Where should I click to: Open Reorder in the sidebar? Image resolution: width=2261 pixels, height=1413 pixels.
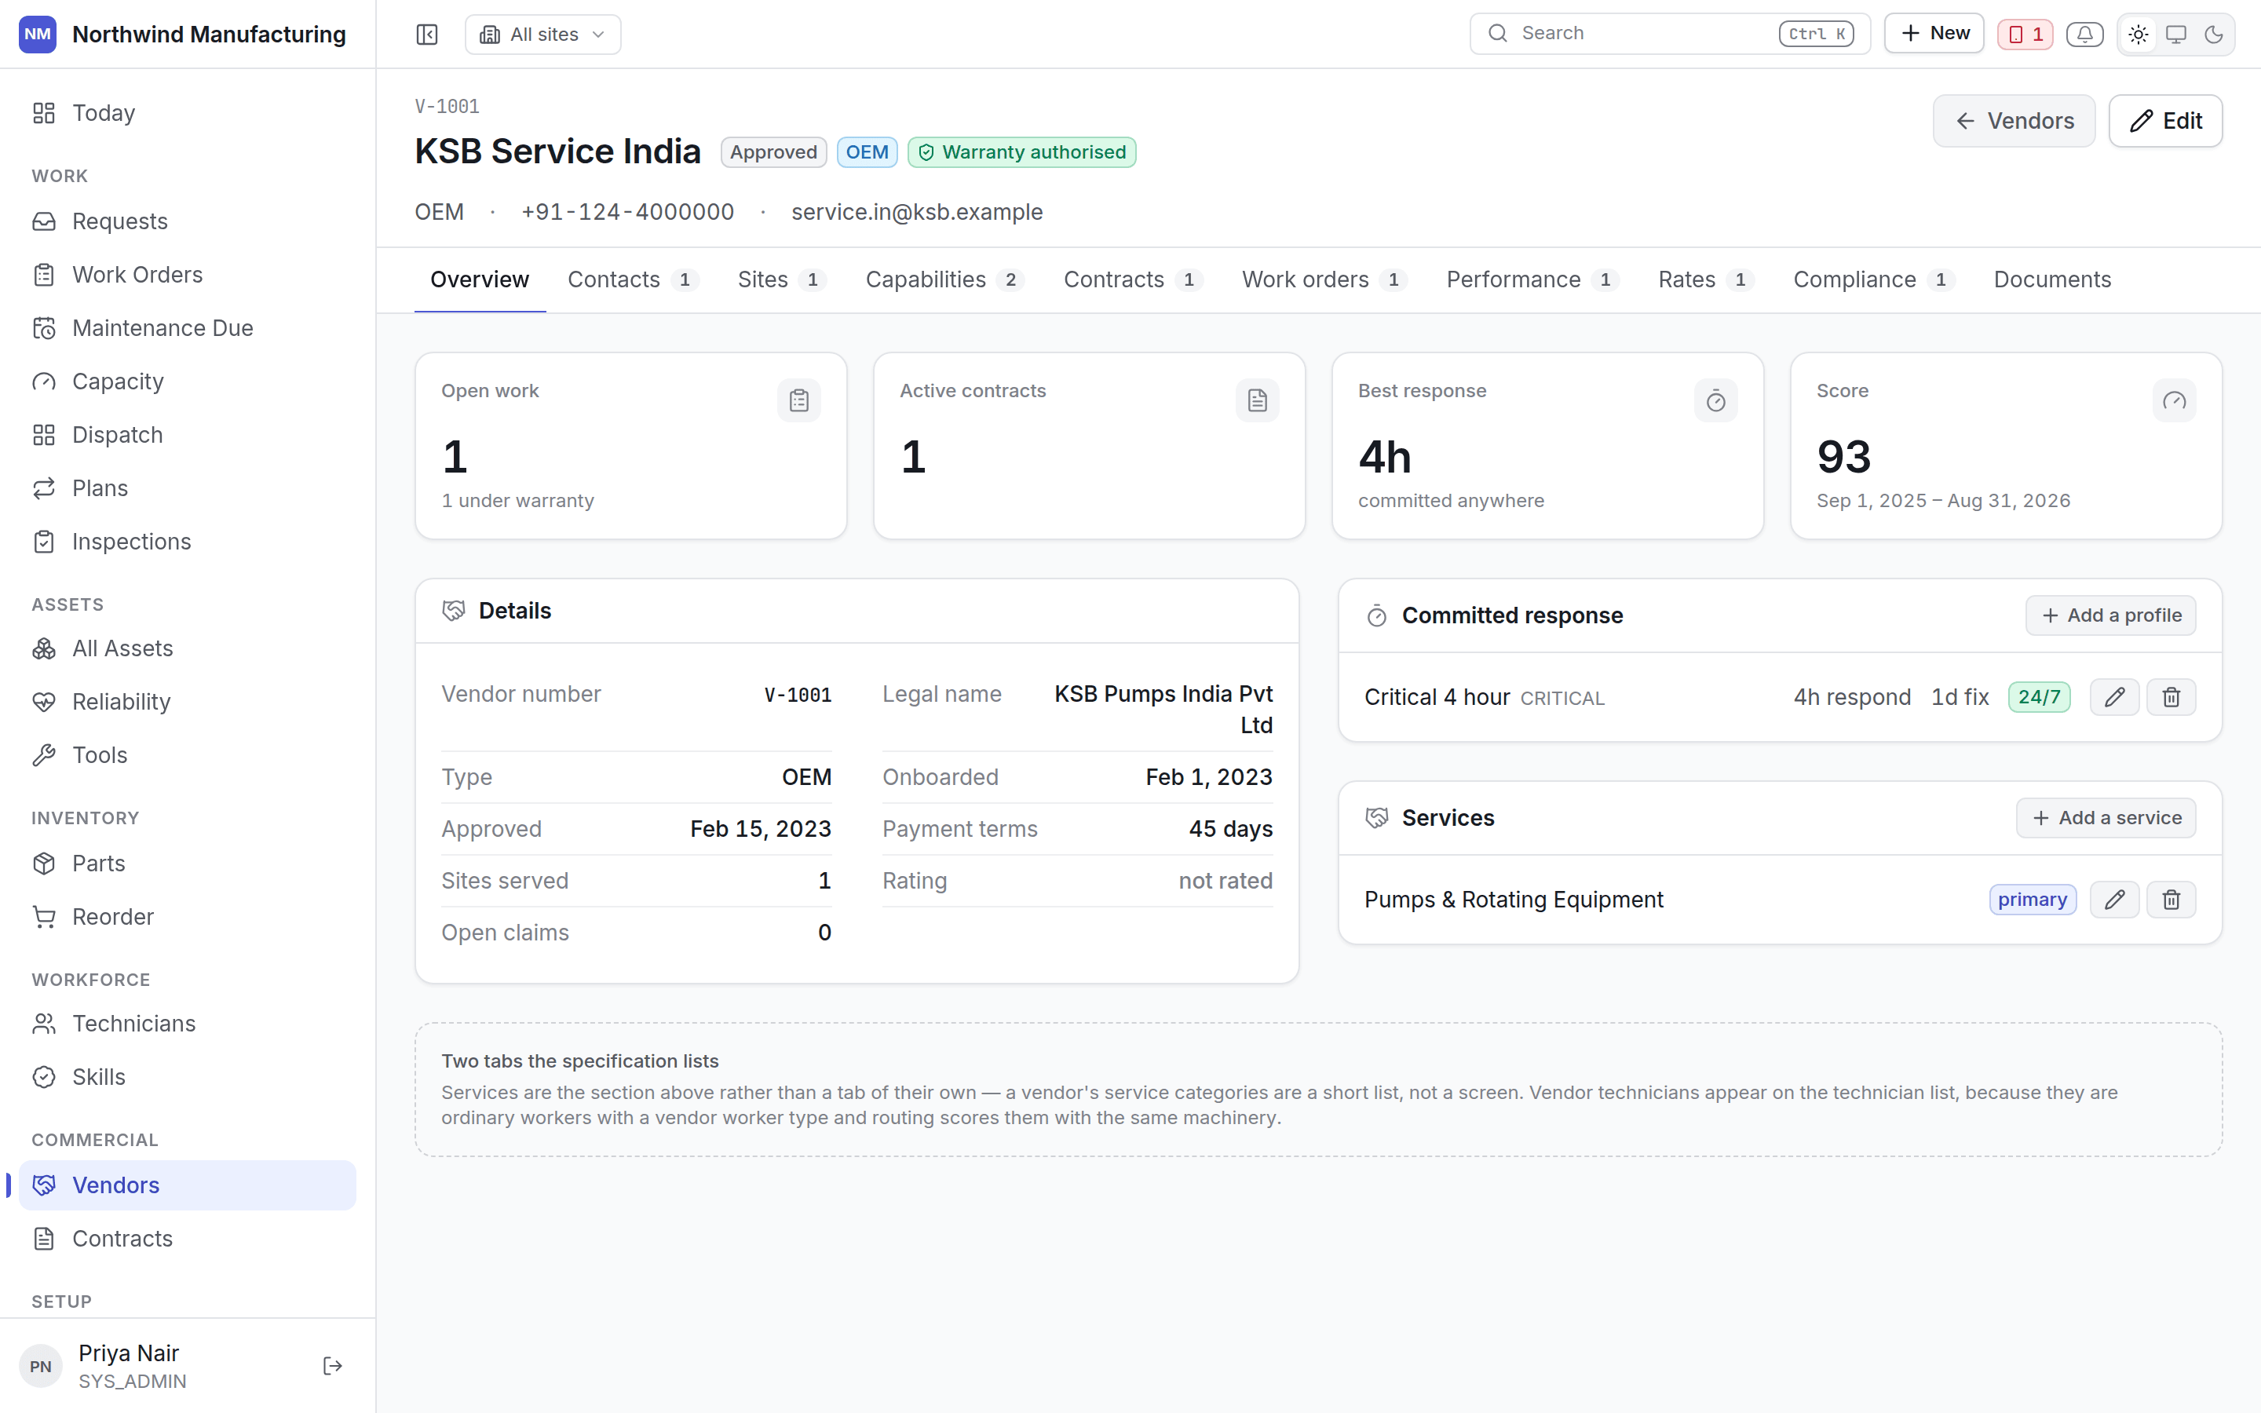[x=188, y=917]
